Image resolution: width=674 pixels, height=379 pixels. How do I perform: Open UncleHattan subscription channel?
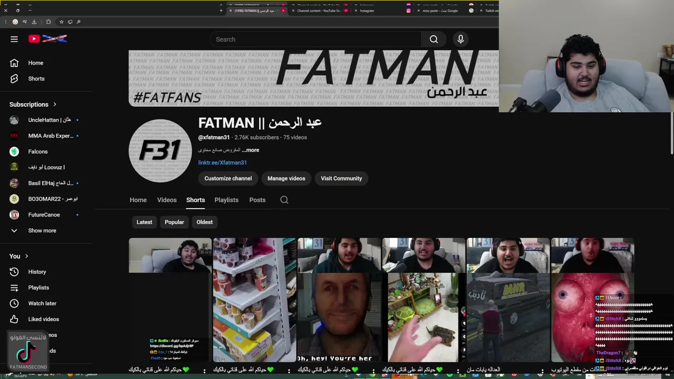tap(47, 120)
